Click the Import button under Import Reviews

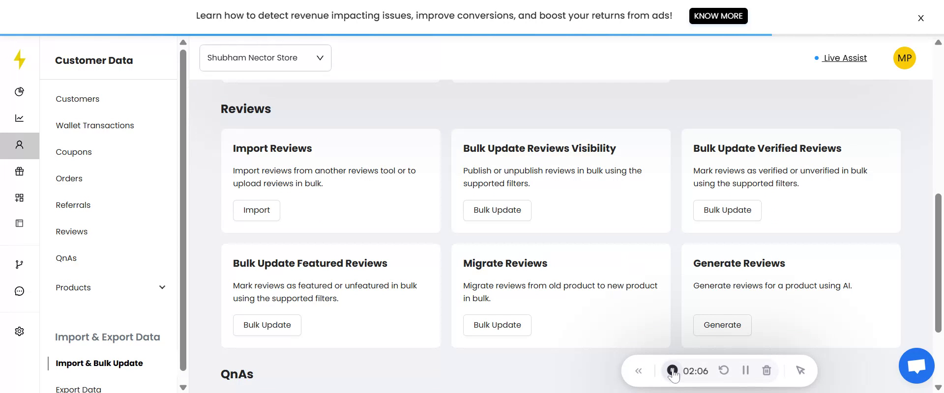256,210
